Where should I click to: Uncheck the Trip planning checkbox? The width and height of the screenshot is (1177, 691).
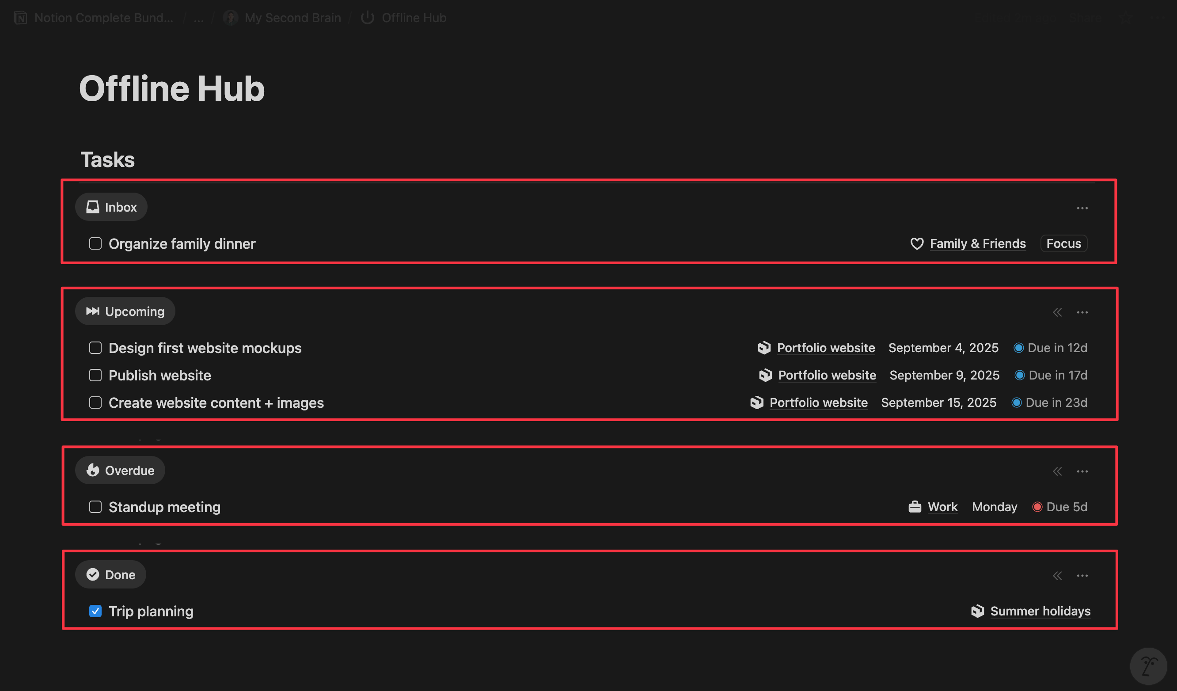(95, 611)
